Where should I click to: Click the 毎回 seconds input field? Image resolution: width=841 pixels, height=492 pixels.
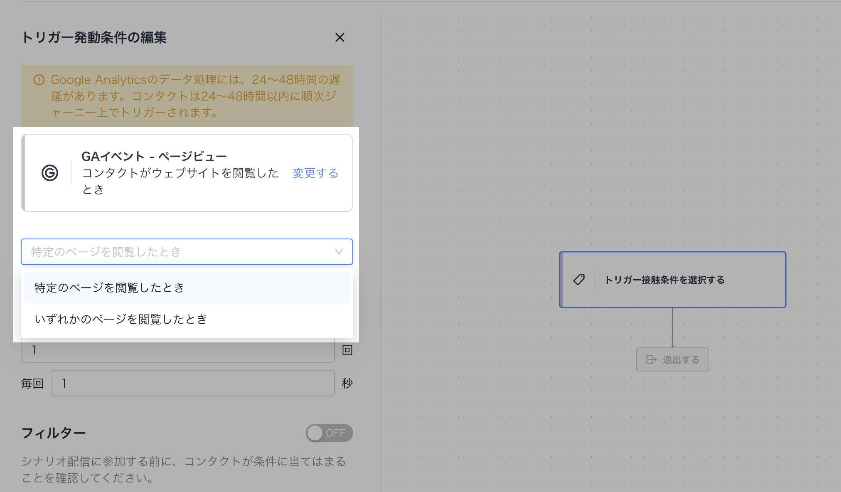tap(192, 383)
